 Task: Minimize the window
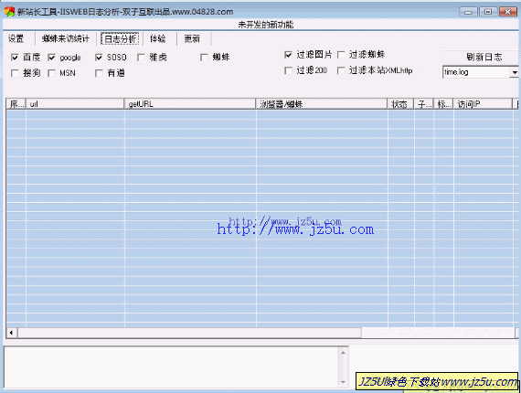(469, 12)
